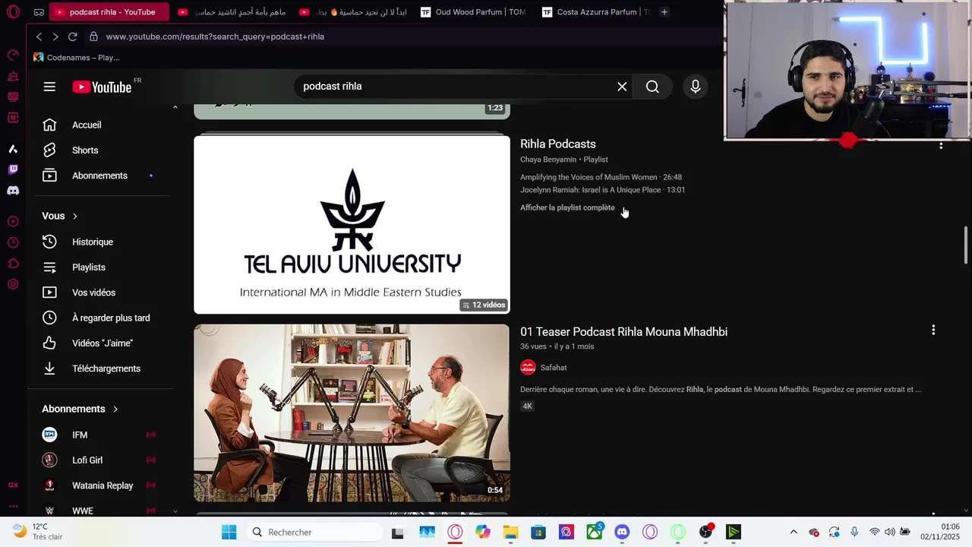Image resolution: width=972 pixels, height=547 pixels.
Task: Open Twitch in the Opera sidebar
Action: pyautogui.click(x=13, y=169)
